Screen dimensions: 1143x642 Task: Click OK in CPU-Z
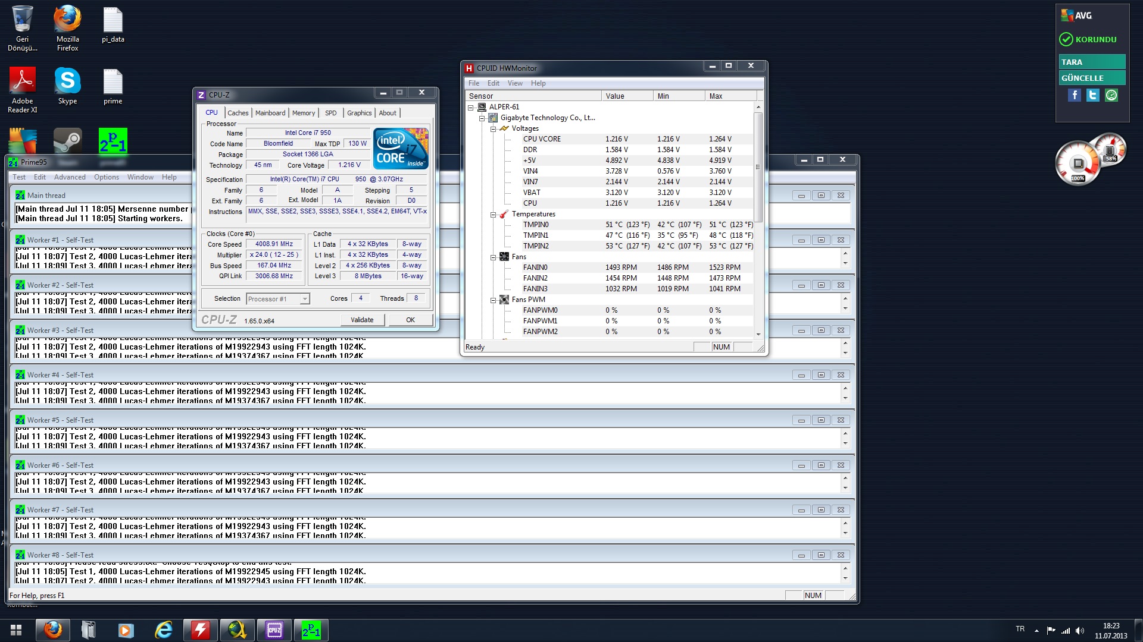410,320
